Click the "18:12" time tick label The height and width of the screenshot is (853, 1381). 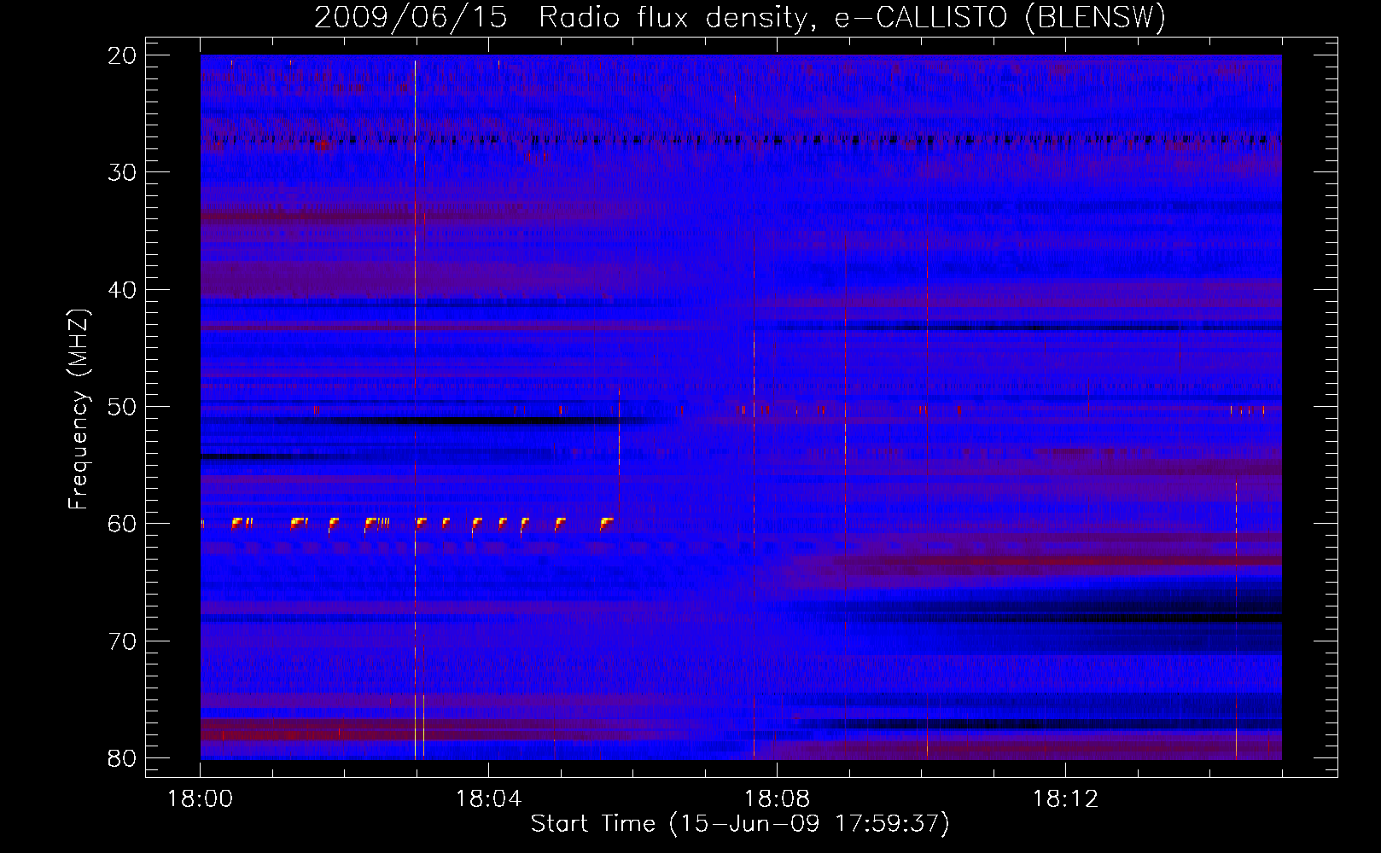1065,799
